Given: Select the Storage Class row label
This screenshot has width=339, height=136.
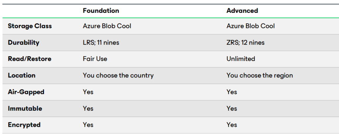Looking at the screenshot, I should tap(30, 26).
